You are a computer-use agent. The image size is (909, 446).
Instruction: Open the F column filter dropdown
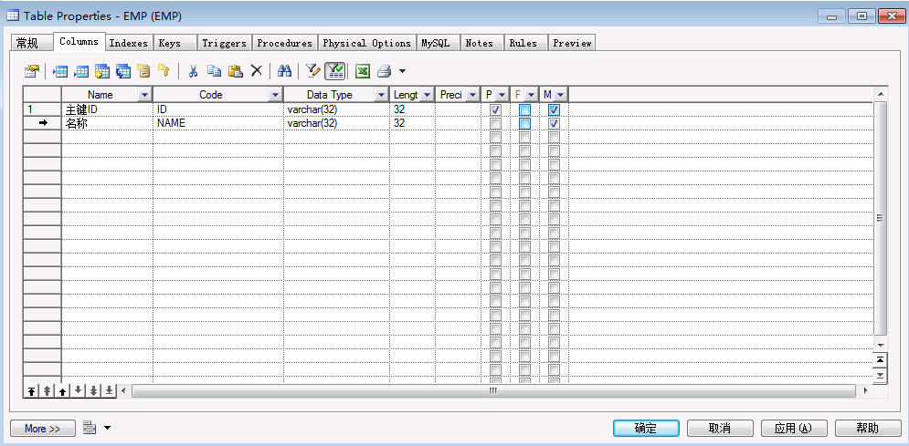[531, 94]
